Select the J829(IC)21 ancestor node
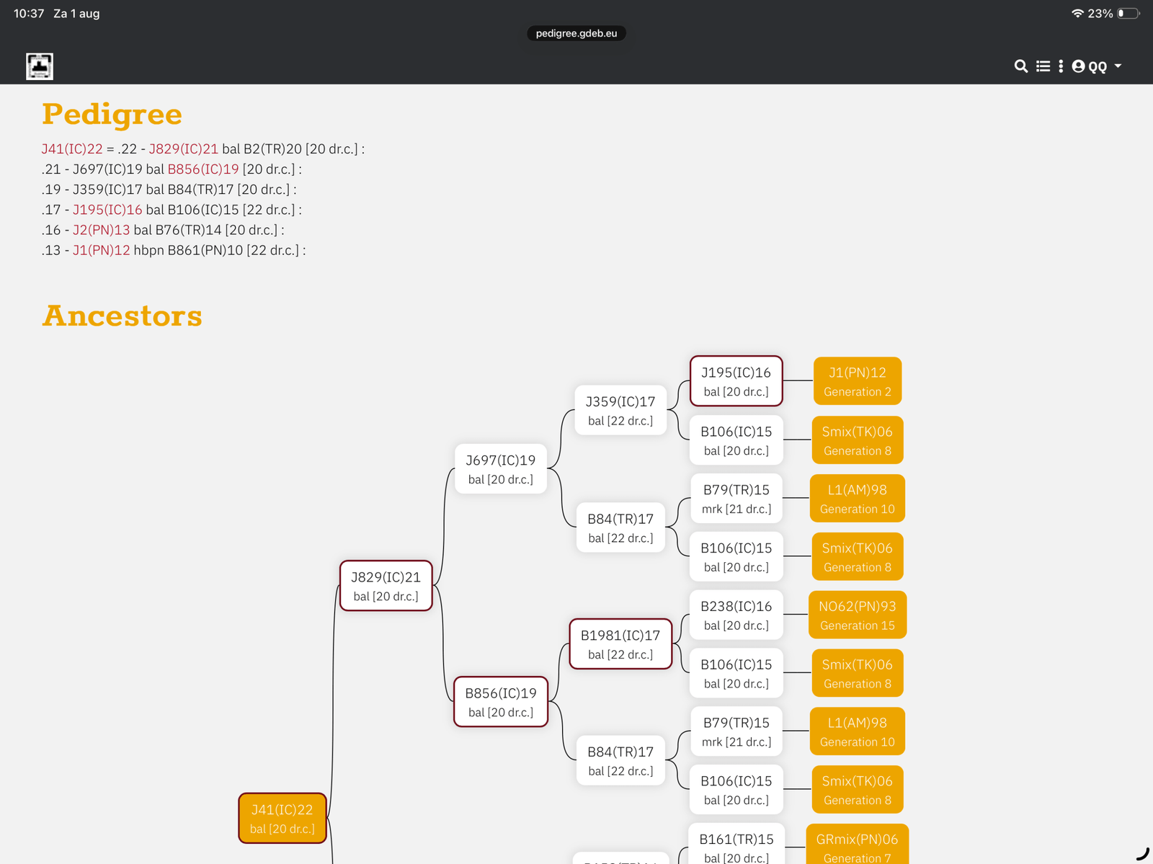 (x=386, y=586)
